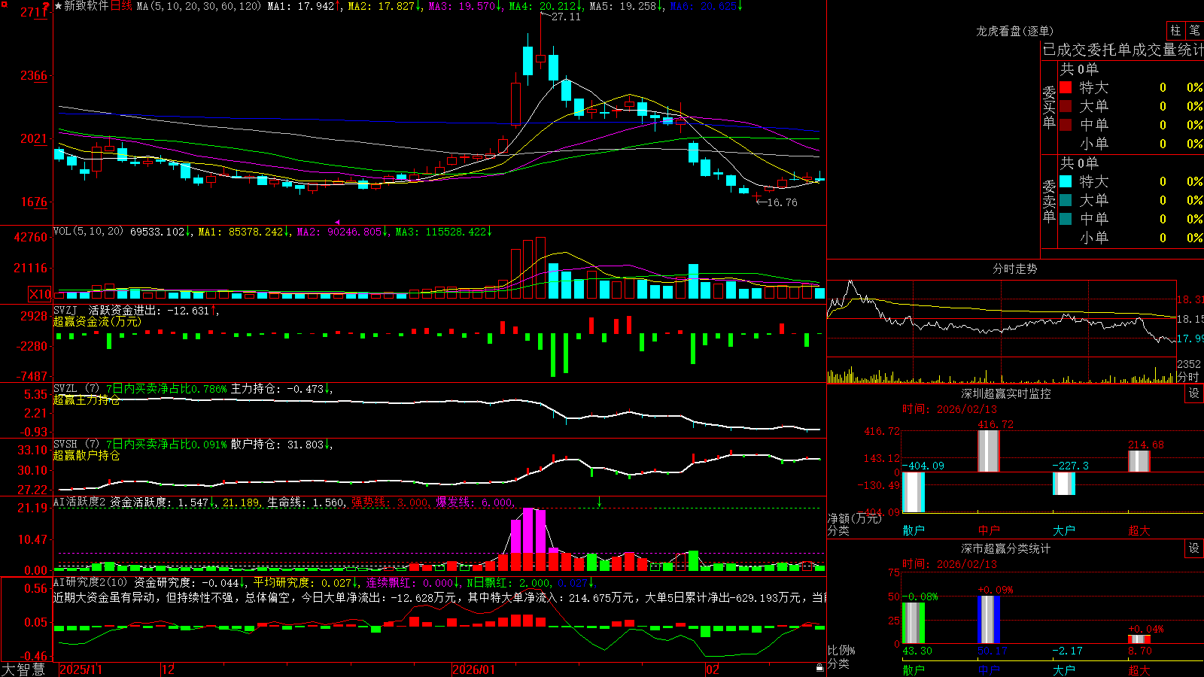The width and height of the screenshot is (1204, 677).
Task: Jump to the 2025/11 date marker
Action: coord(81,669)
